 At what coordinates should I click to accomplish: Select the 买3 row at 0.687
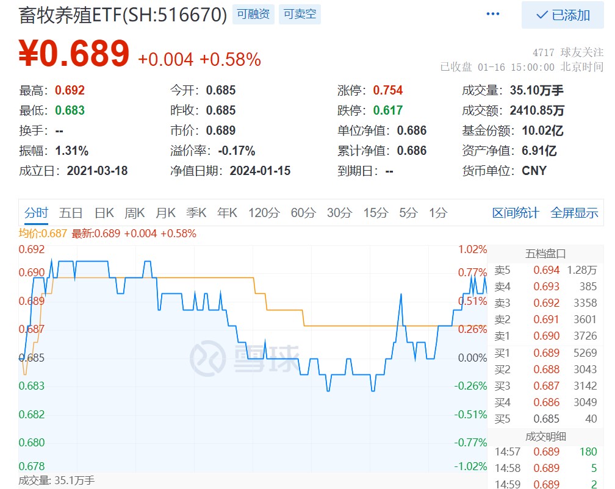(545, 386)
